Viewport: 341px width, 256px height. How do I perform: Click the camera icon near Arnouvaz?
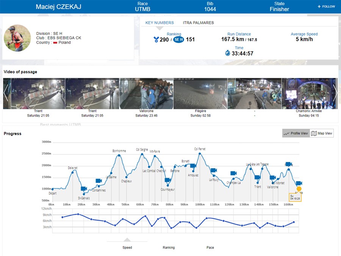tap(193, 166)
